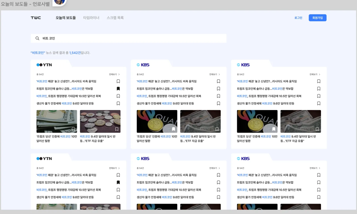Click 총 54건 count on the upper YTN card
The height and width of the screenshot is (214, 357).
point(40,74)
